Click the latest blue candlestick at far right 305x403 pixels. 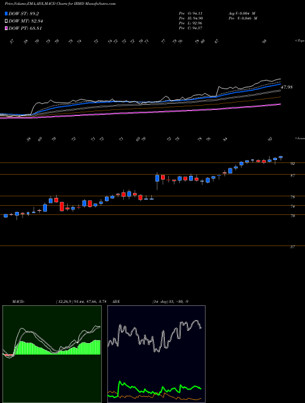[281, 157]
